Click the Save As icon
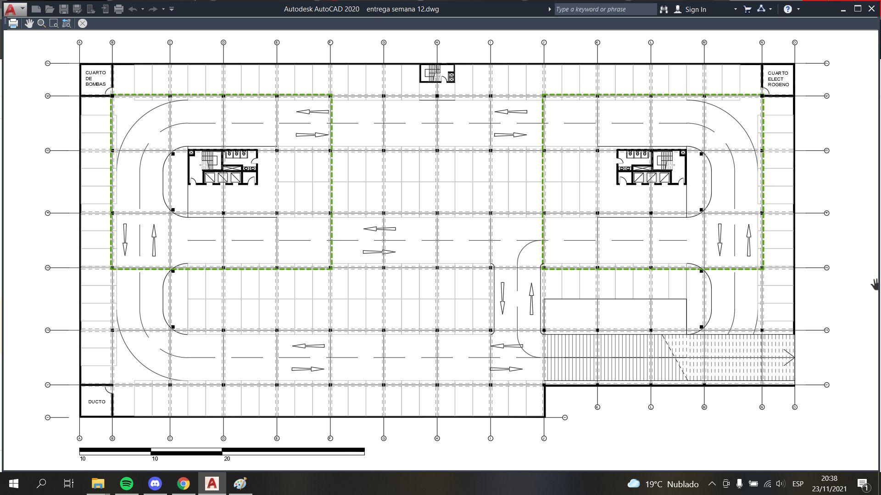The width and height of the screenshot is (881, 495). (x=77, y=9)
